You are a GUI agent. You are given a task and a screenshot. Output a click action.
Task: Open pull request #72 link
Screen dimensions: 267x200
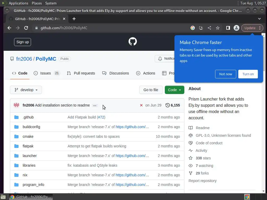[101, 117]
